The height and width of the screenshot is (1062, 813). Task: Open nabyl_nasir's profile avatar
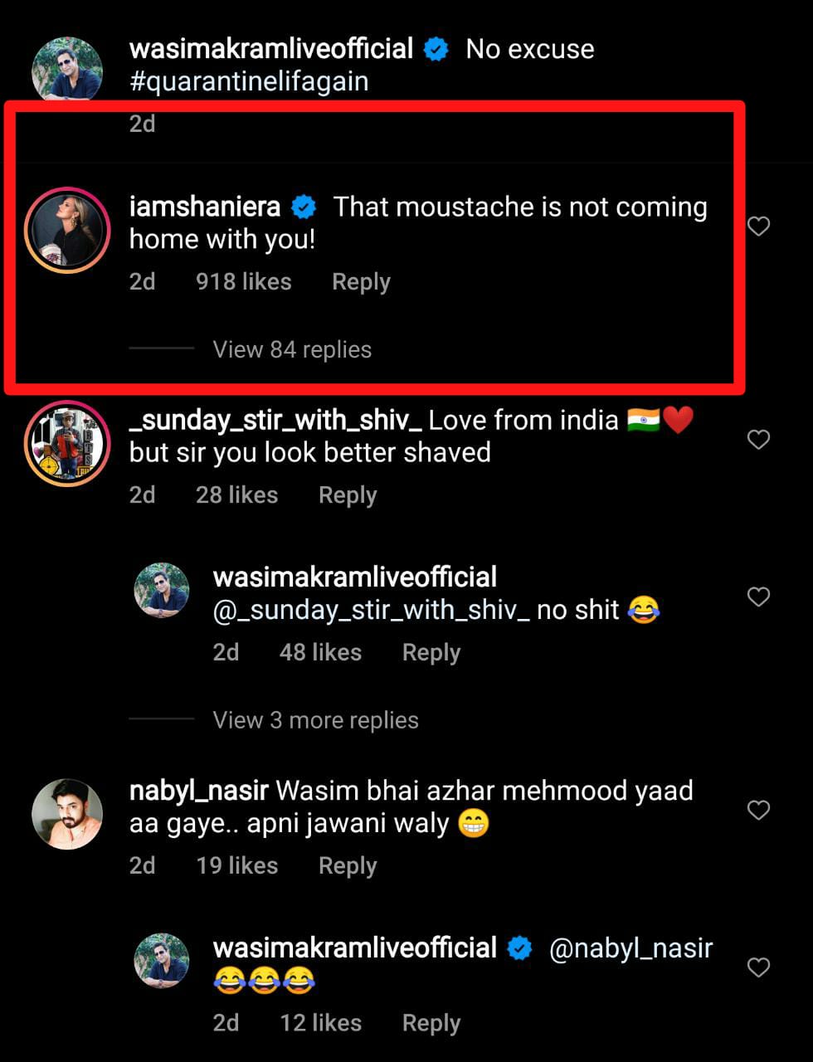coord(67,814)
